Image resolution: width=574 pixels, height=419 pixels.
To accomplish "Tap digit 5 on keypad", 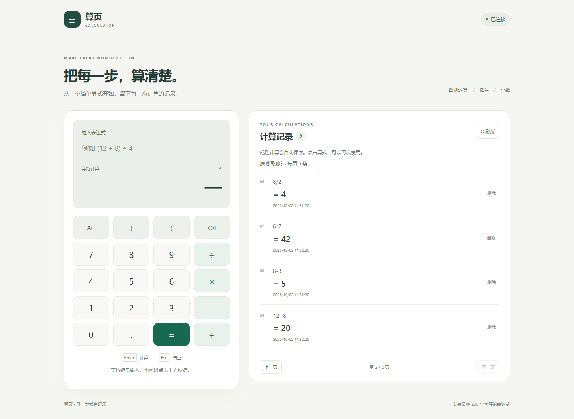I will click(x=131, y=281).
